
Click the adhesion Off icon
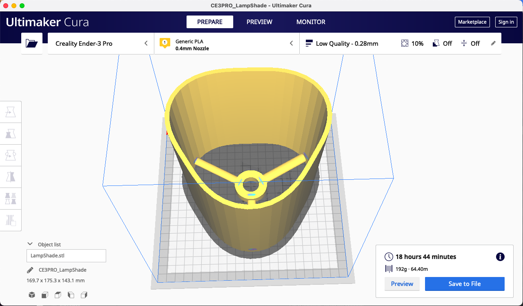[x=464, y=43]
